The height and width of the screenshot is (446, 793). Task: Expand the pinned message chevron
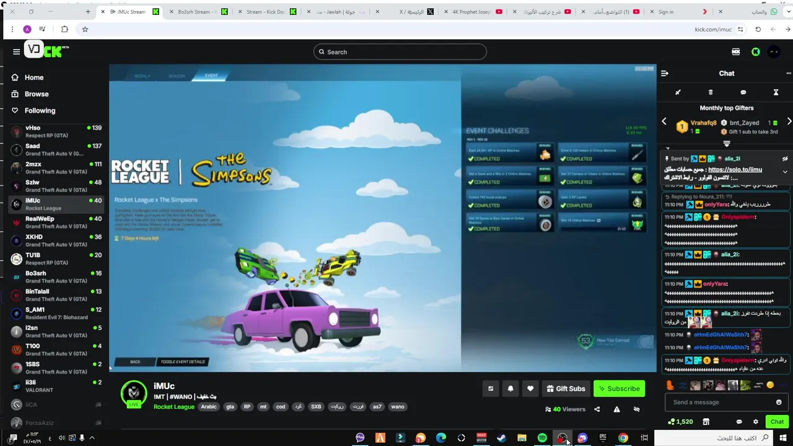785,172
